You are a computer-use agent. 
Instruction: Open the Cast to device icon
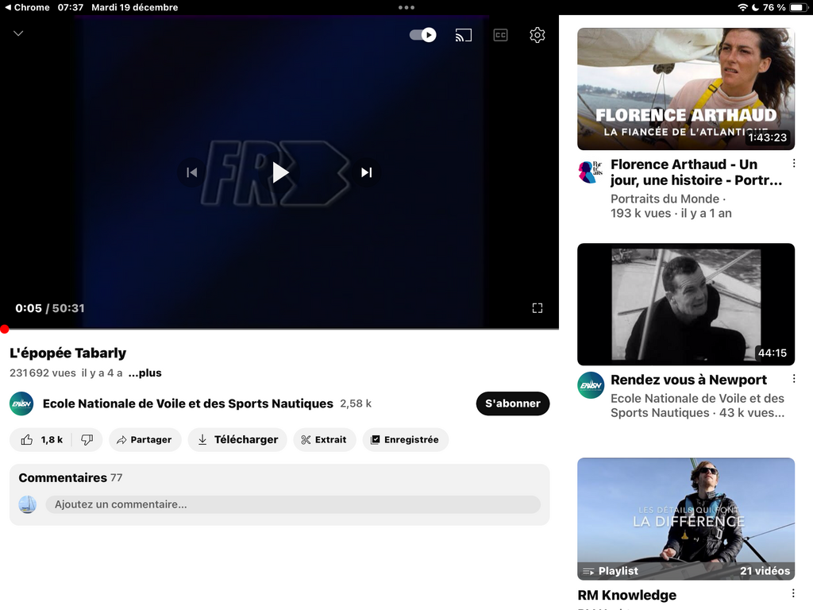click(464, 35)
